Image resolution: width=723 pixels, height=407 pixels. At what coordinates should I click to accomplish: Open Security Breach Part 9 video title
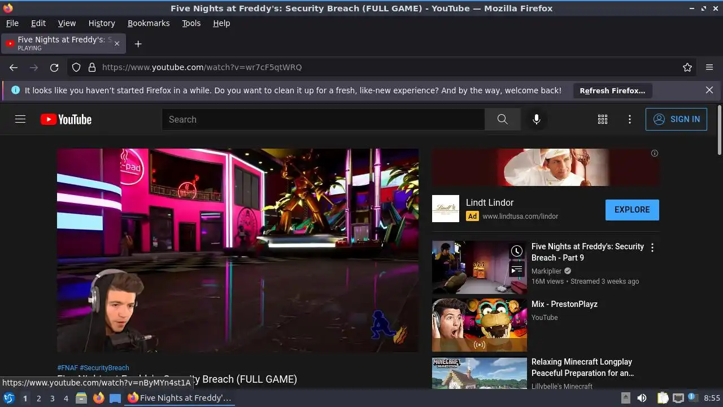tap(587, 252)
